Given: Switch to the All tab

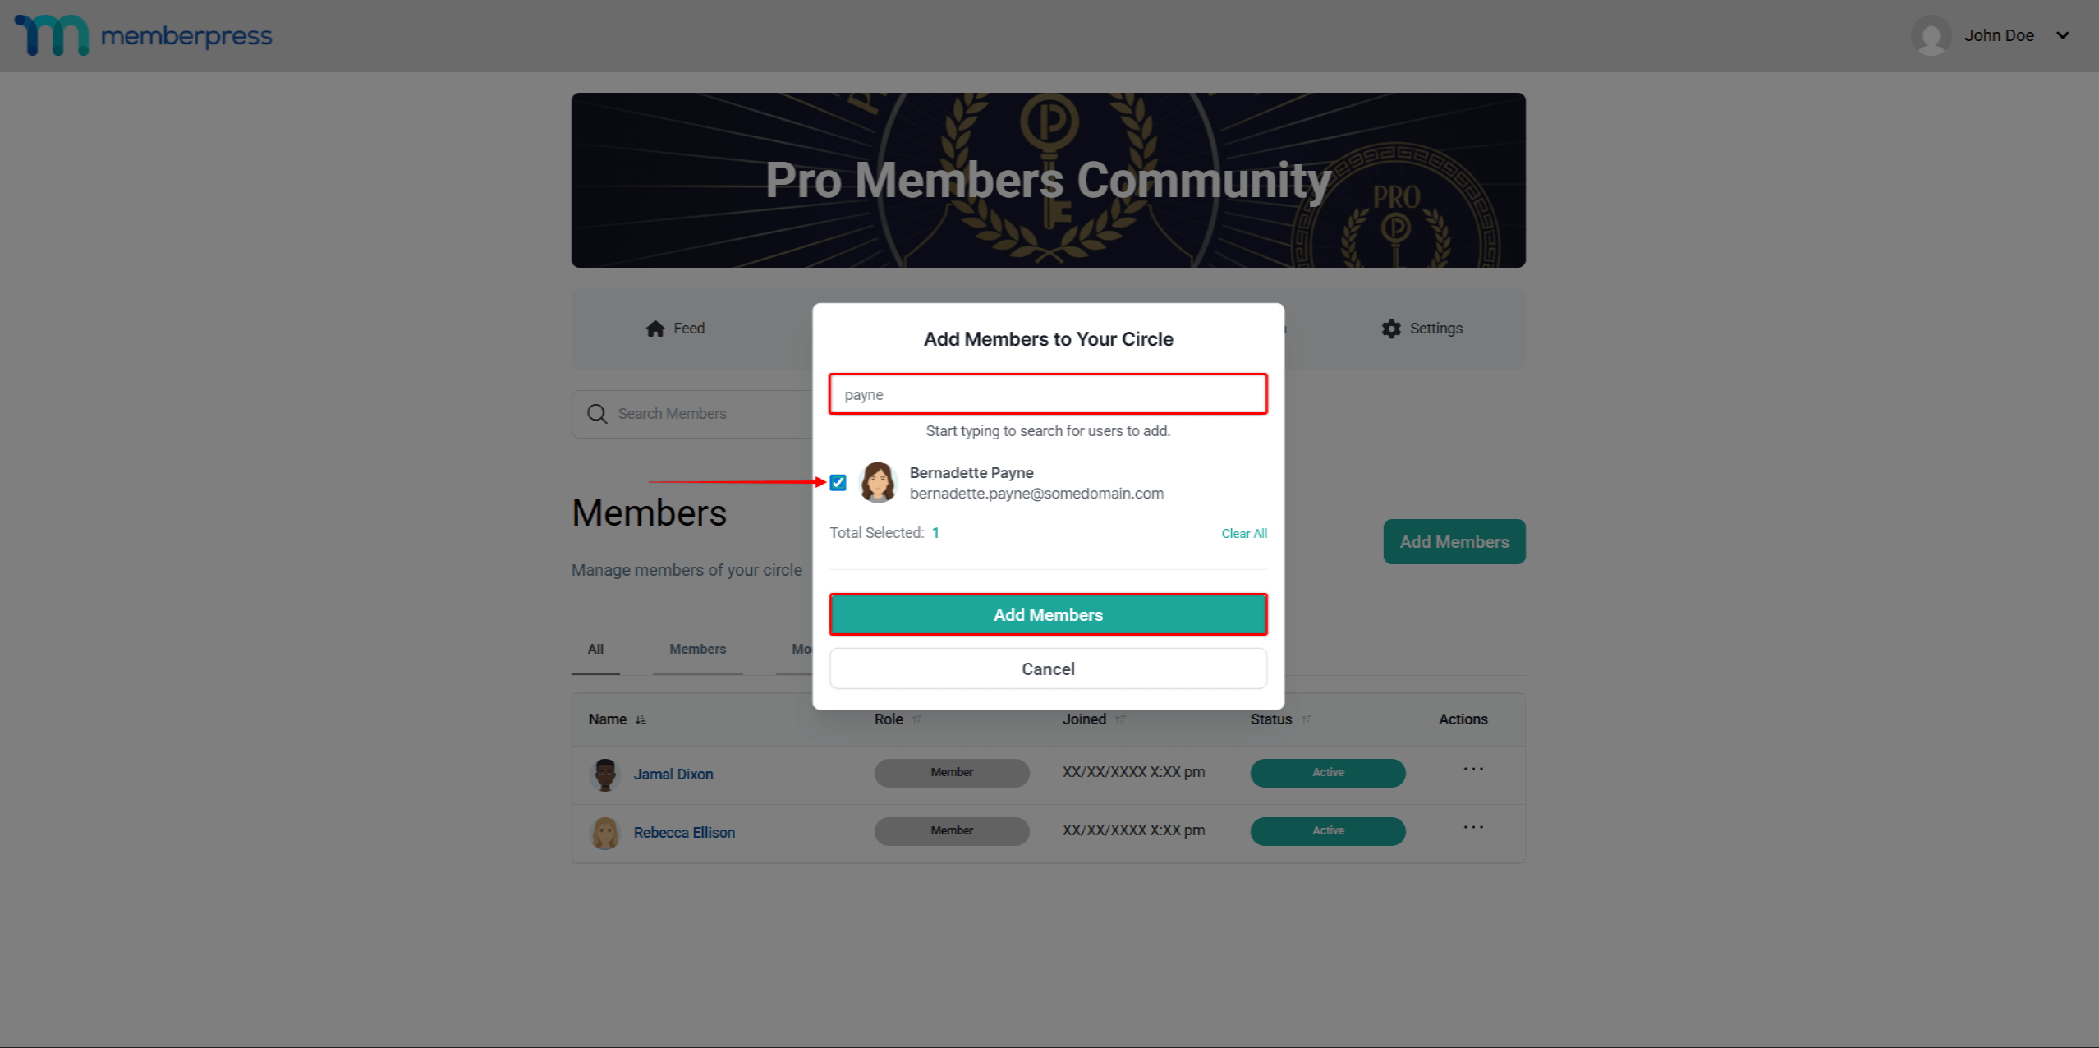Looking at the screenshot, I should (x=595, y=650).
